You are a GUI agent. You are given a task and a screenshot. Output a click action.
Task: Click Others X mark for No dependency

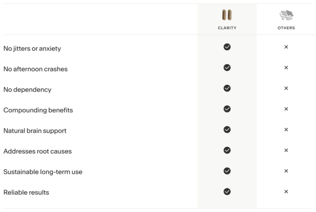[x=286, y=88]
